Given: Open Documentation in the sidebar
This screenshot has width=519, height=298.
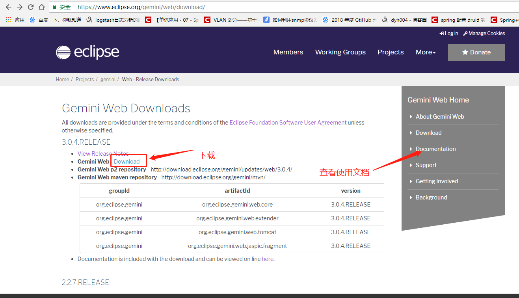Looking at the screenshot, I should (x=436, y=149).
